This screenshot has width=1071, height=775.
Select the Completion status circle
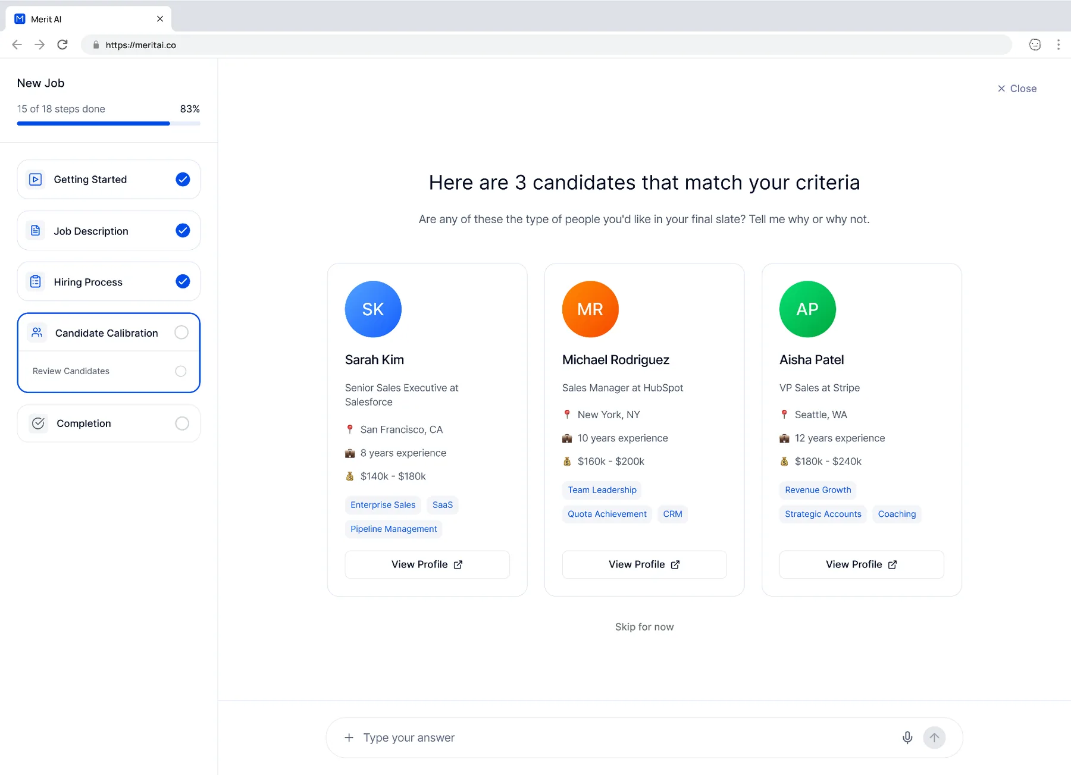[x=182, y=423]
